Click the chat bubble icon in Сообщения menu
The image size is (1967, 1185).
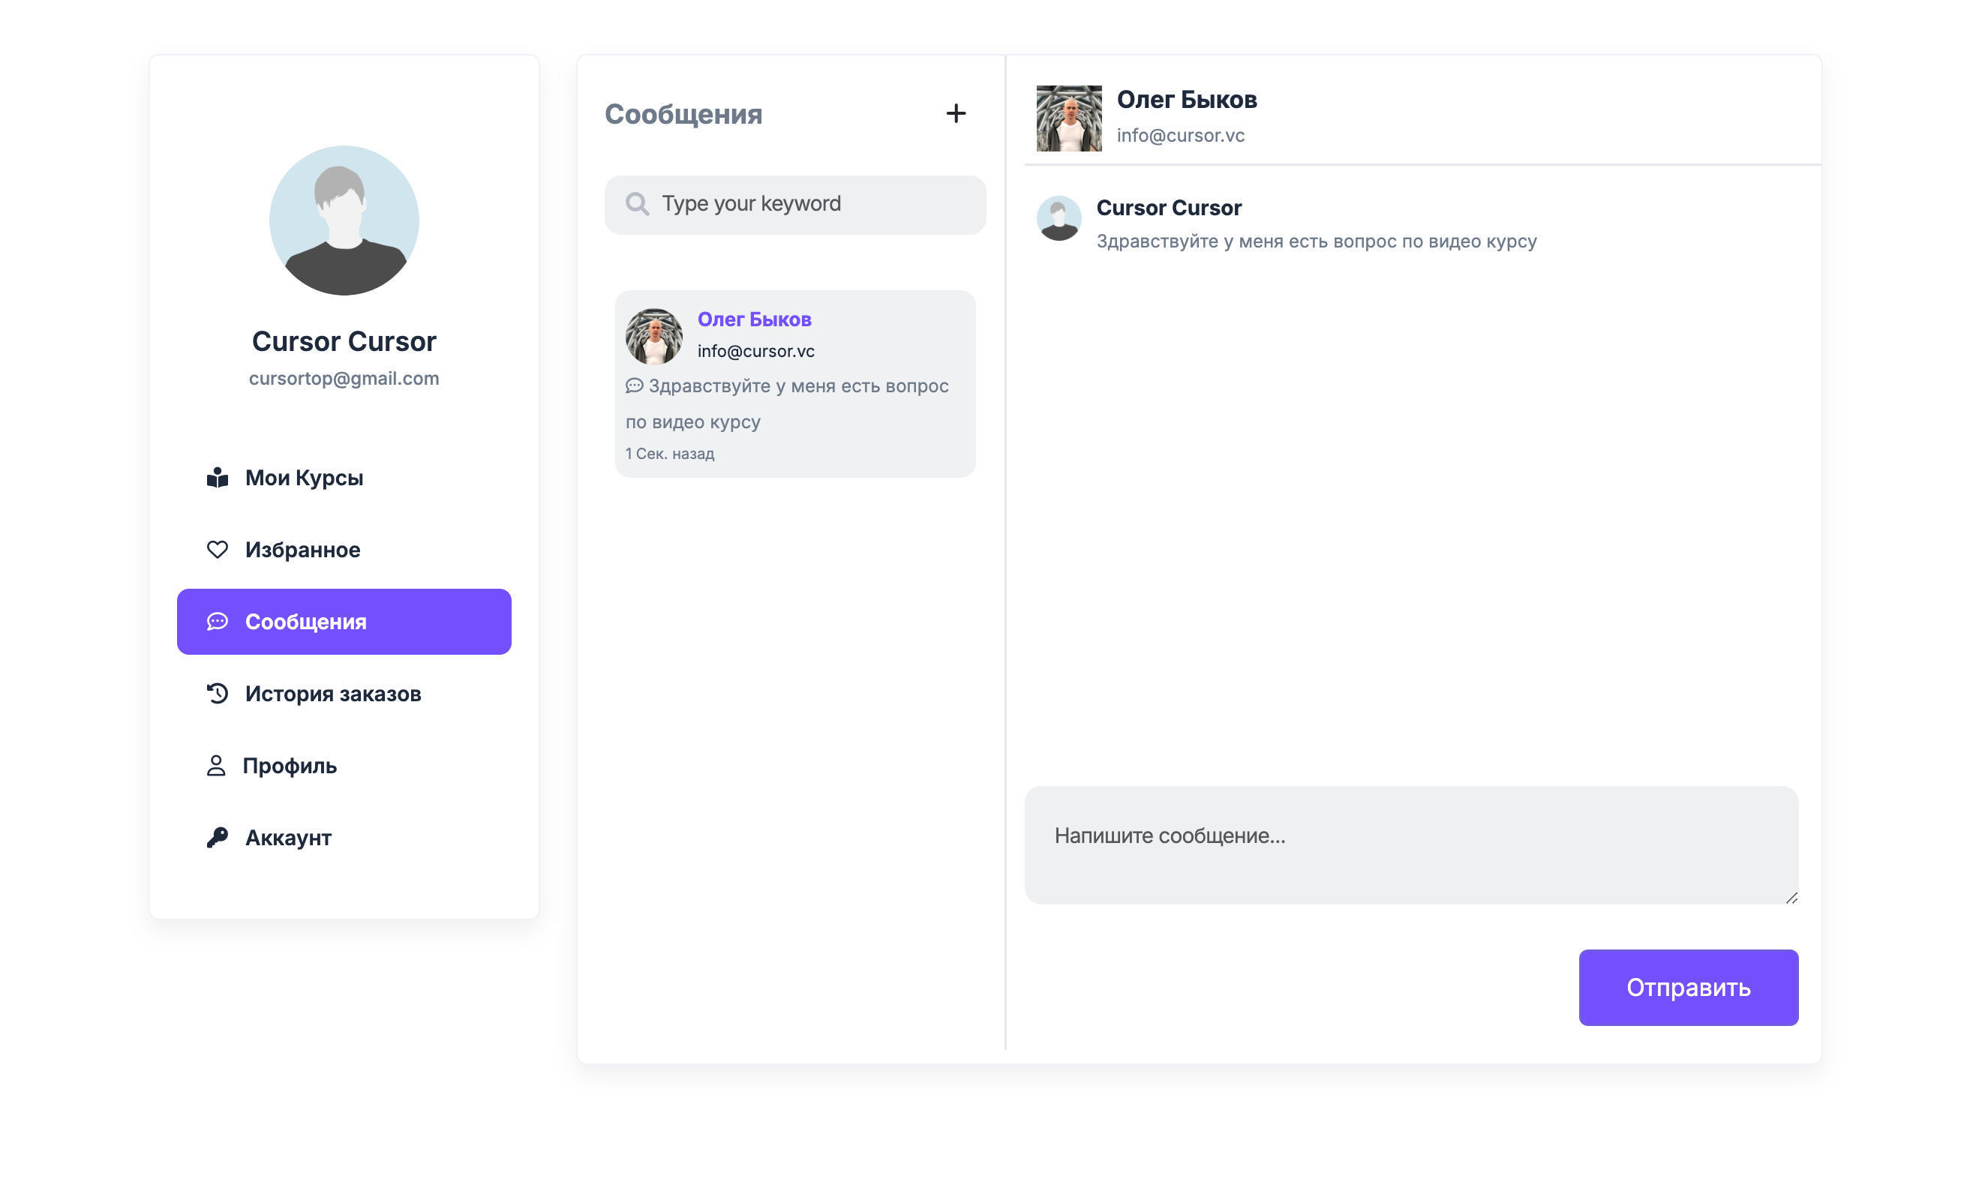(x=217, y=621)
